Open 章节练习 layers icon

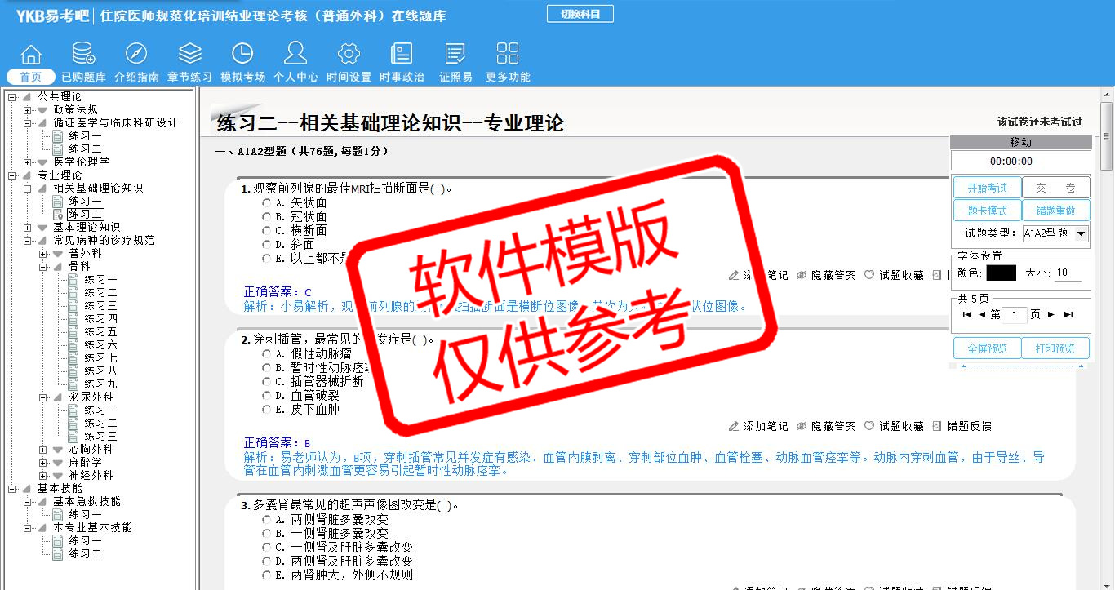189,55
